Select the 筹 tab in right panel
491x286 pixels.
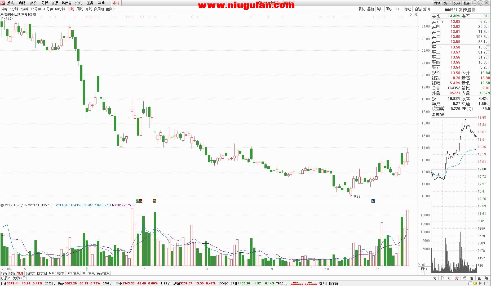(487, 278)
